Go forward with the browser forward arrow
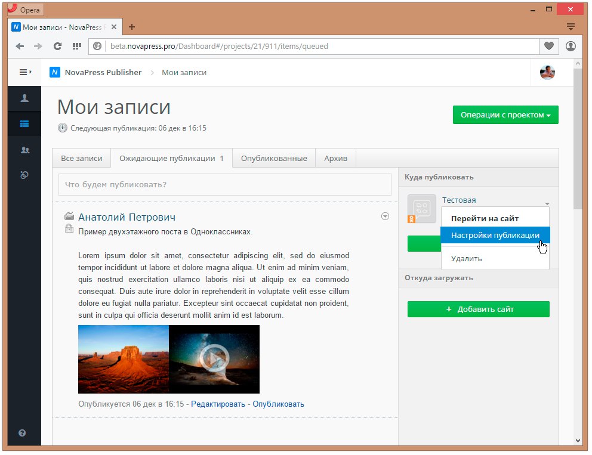This screenshot has height=455, width=592. tap(38, 47)
